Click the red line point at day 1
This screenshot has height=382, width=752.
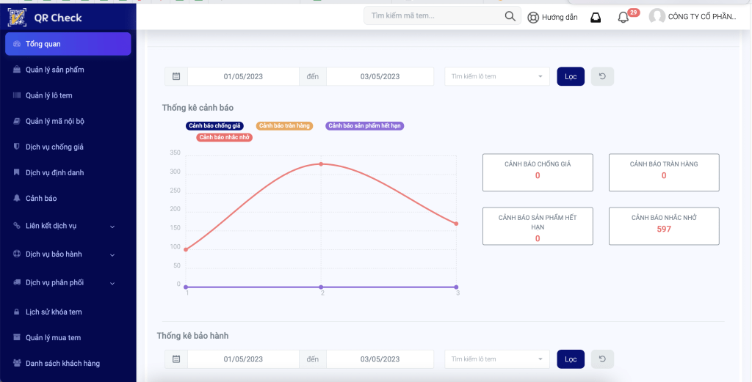click(186, 249)
